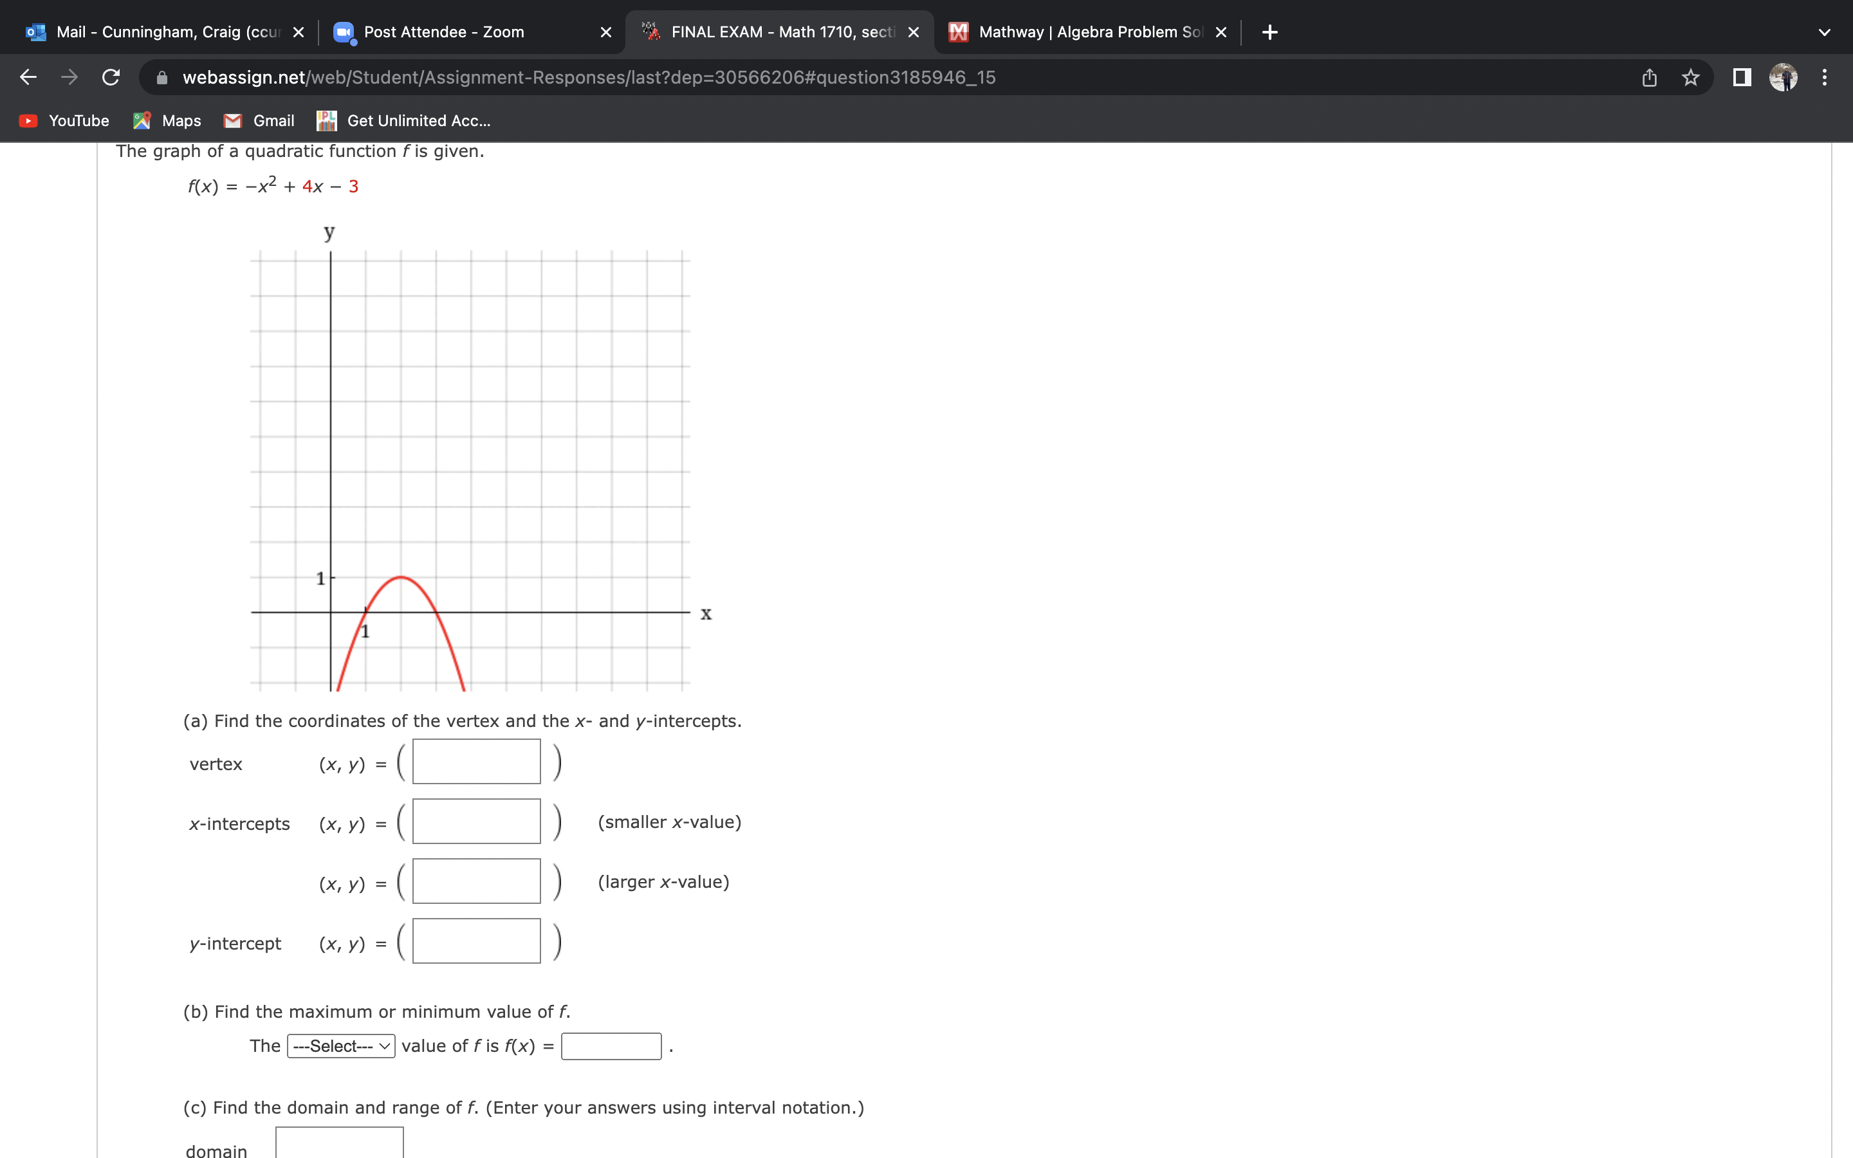The image size is (1853, 1158).
Task: Click the browser profile avatar
Action: pos(1785,77)
